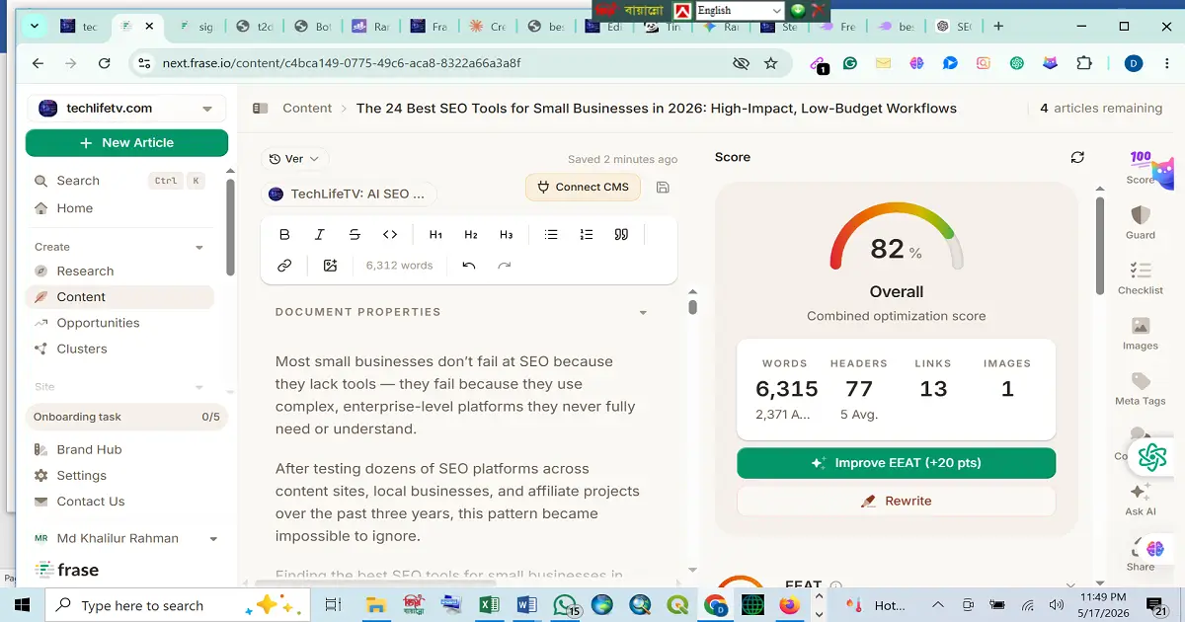Image resolution: width=1185 pixels, height=622 pixels.
Task: Click the editor vertical scrollbar
Action: pyautogui.click(x=692, y=307)
